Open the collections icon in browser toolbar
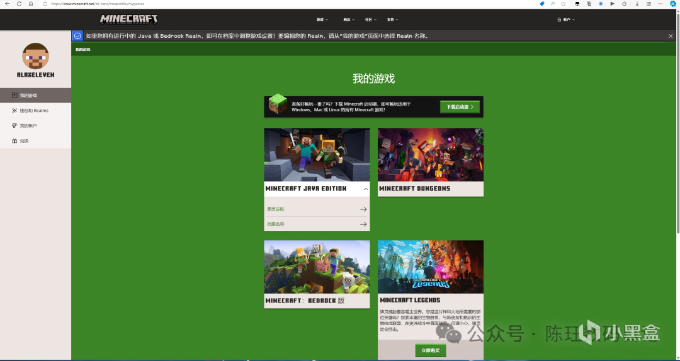 589,4
